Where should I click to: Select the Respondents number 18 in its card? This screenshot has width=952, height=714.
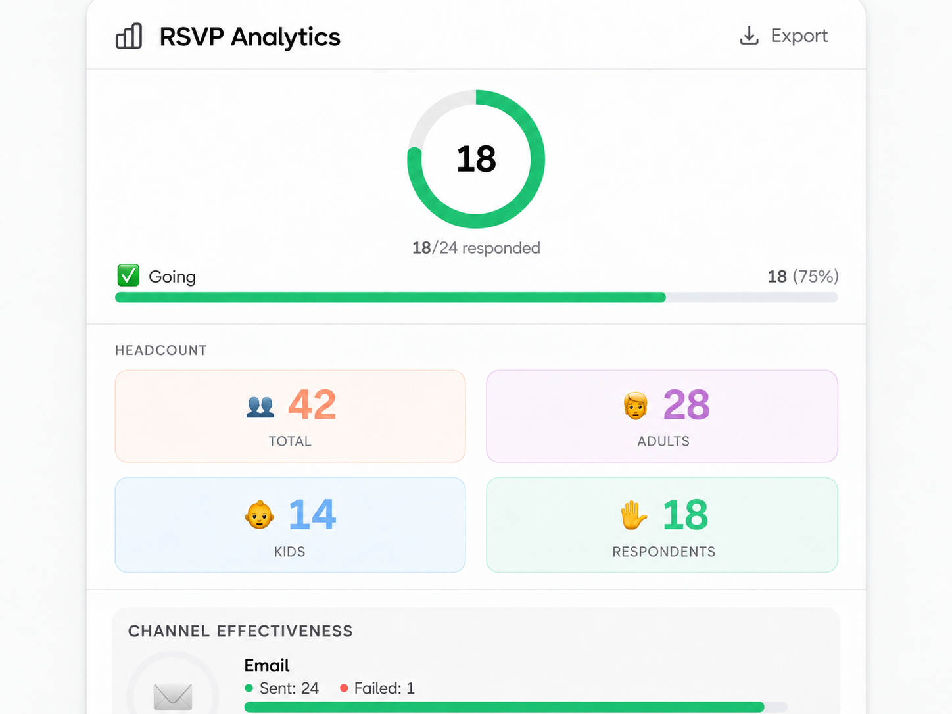click(686, 514)
